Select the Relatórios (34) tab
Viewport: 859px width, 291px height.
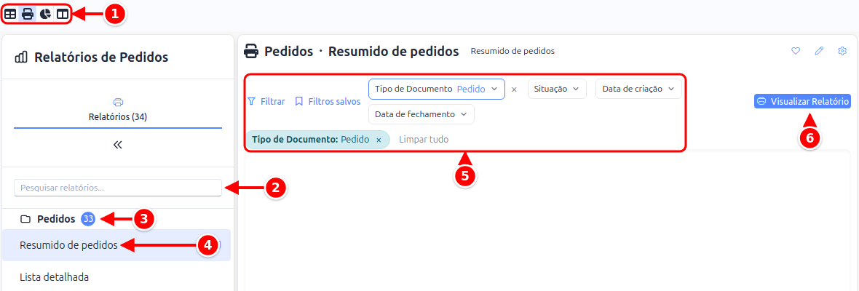[118, 109]
